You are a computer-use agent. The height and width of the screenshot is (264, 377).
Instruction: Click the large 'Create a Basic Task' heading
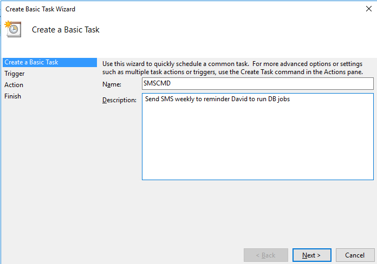[x=66, y=30]
